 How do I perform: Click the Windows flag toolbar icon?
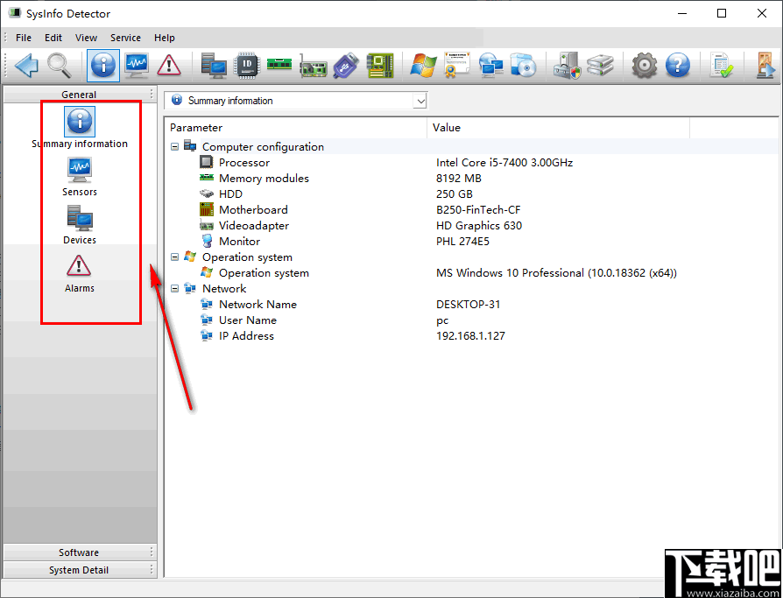(423, 66)
